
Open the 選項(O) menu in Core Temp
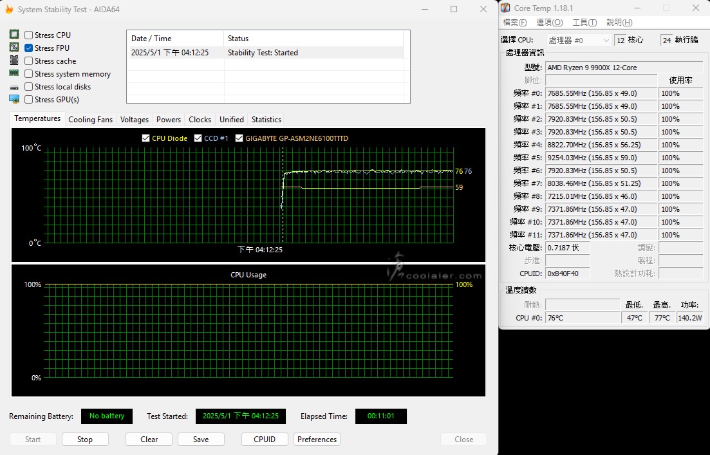pyautogui.click(x=549, y=22)
